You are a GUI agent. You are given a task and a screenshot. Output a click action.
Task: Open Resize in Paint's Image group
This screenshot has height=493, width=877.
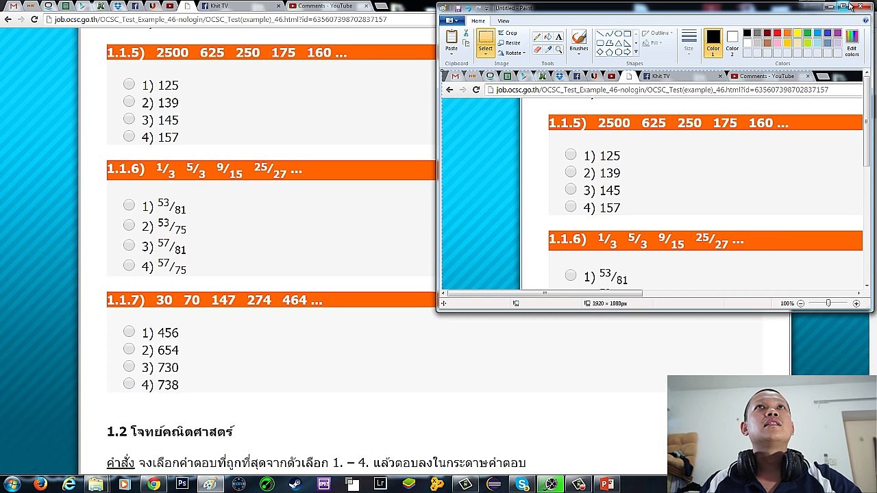tap(508, 42)
